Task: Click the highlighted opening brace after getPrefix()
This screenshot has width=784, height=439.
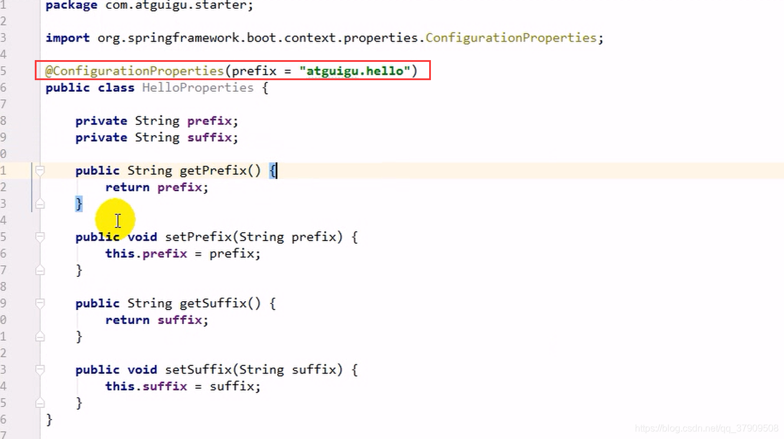Action: [272, 171]
